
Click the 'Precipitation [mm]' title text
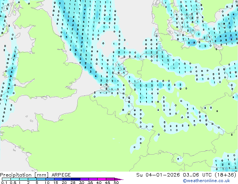pyautogui.click(x=24, y=175)
